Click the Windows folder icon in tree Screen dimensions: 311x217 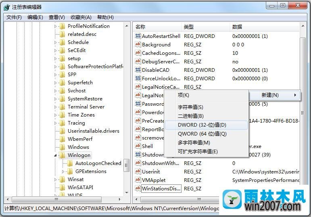pos(62,147)
